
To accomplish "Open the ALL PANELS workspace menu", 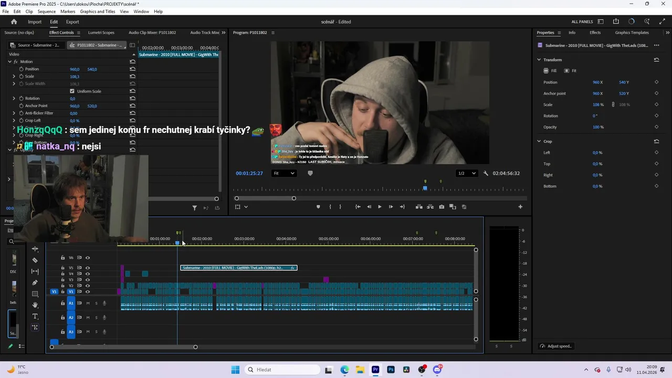I will click(x=582, y=22).
